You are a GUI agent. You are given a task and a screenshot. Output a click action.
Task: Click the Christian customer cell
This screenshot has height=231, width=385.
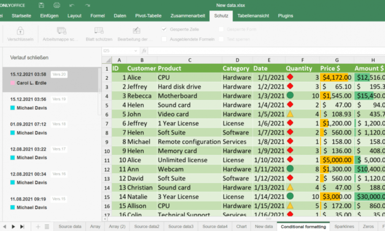(x=142, y=188)
